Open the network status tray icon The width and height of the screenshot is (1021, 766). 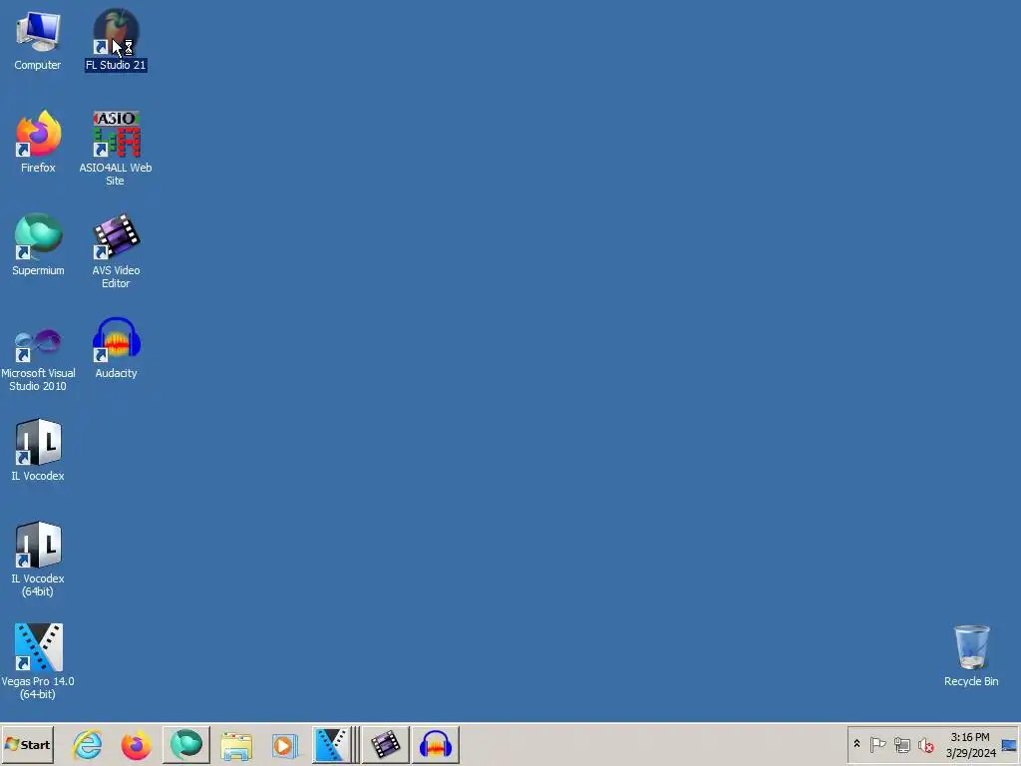[x=901, y=744]
